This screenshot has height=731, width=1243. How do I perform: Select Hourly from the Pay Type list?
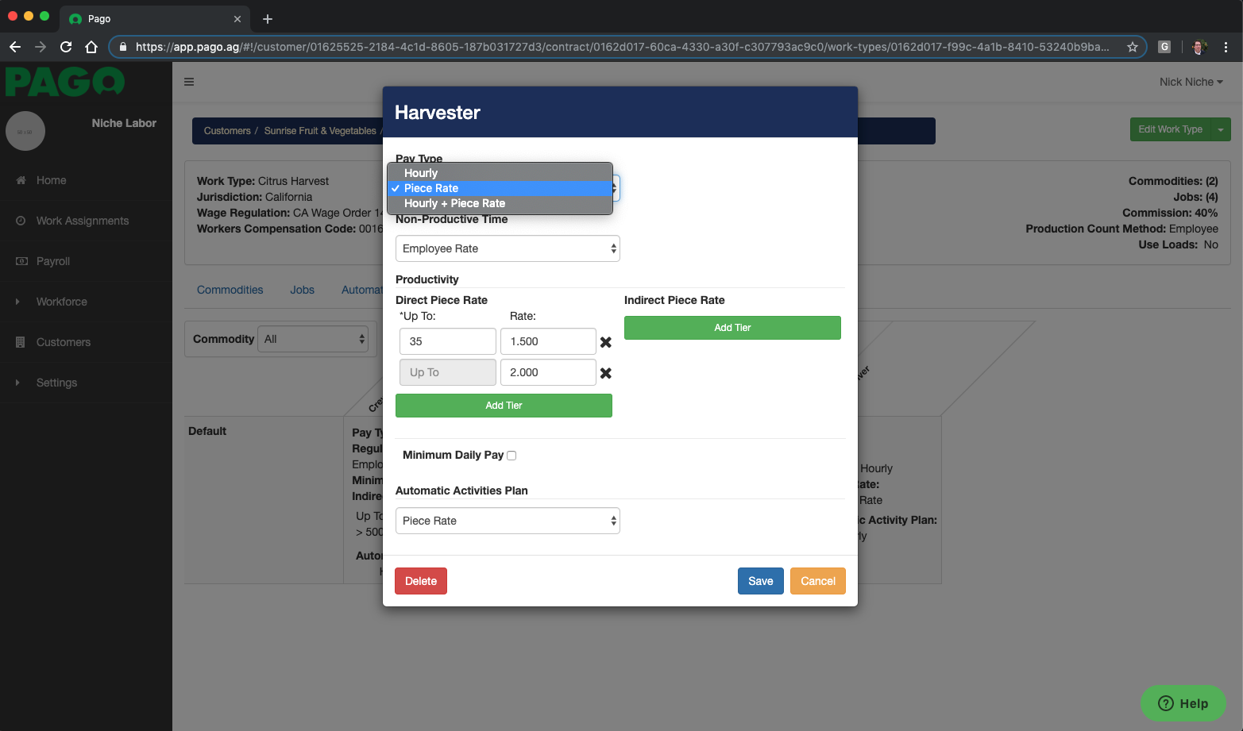point(421,172)
